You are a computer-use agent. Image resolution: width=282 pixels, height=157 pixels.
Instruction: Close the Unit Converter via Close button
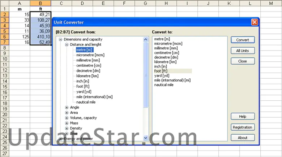point(243,61)
